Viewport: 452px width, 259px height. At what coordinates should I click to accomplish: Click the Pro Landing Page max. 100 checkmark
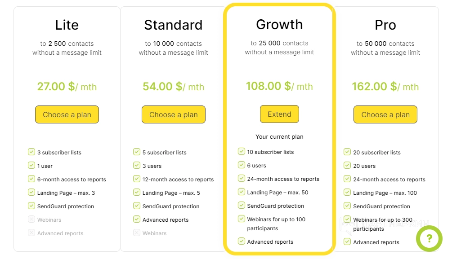[x=347, y=193]
